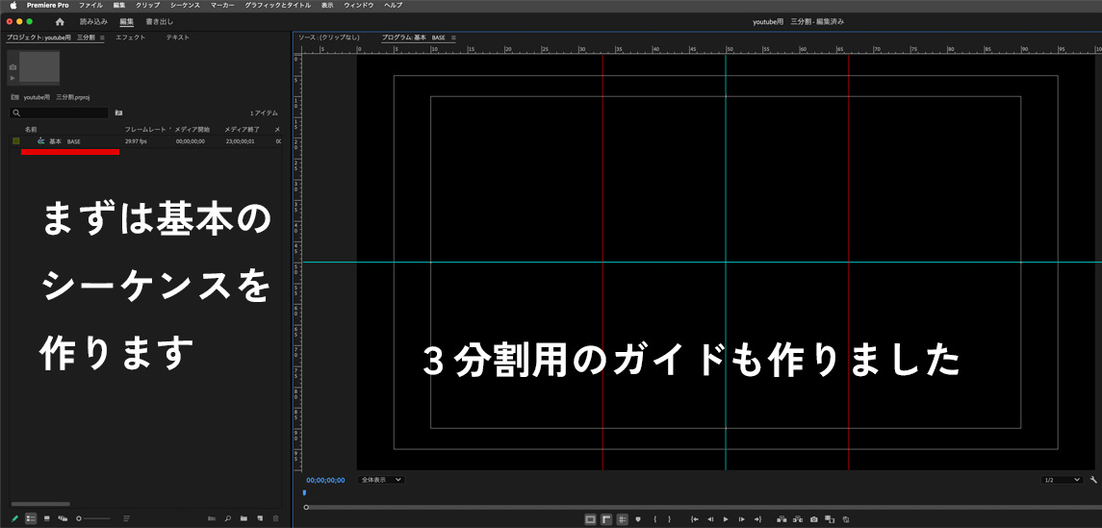1102x528 pixels.
Task: Click the project search input field
Action: tap(60, 113)
